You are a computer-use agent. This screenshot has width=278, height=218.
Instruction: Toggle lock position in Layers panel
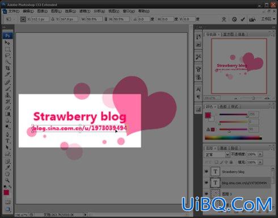(x=226, y=162)
